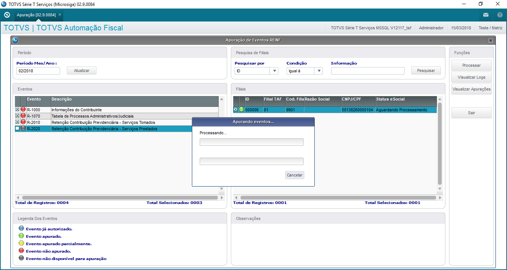This screenshot has width=507, height=270.
Task: Click the green 'Evento apurado' legend icon
Action: (21, 236)
